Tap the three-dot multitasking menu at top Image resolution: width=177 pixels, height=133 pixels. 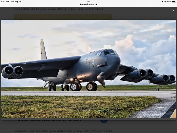pos(88,2)
